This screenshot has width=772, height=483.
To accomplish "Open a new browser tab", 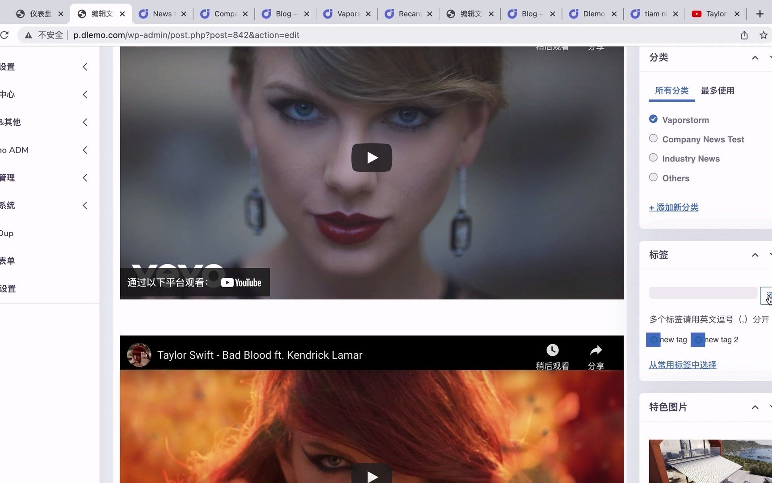I will click(x=760, y=14).
